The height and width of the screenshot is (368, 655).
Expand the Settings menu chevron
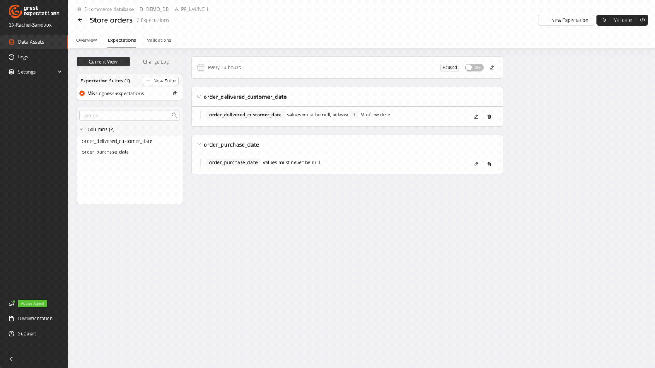(59, 72)
